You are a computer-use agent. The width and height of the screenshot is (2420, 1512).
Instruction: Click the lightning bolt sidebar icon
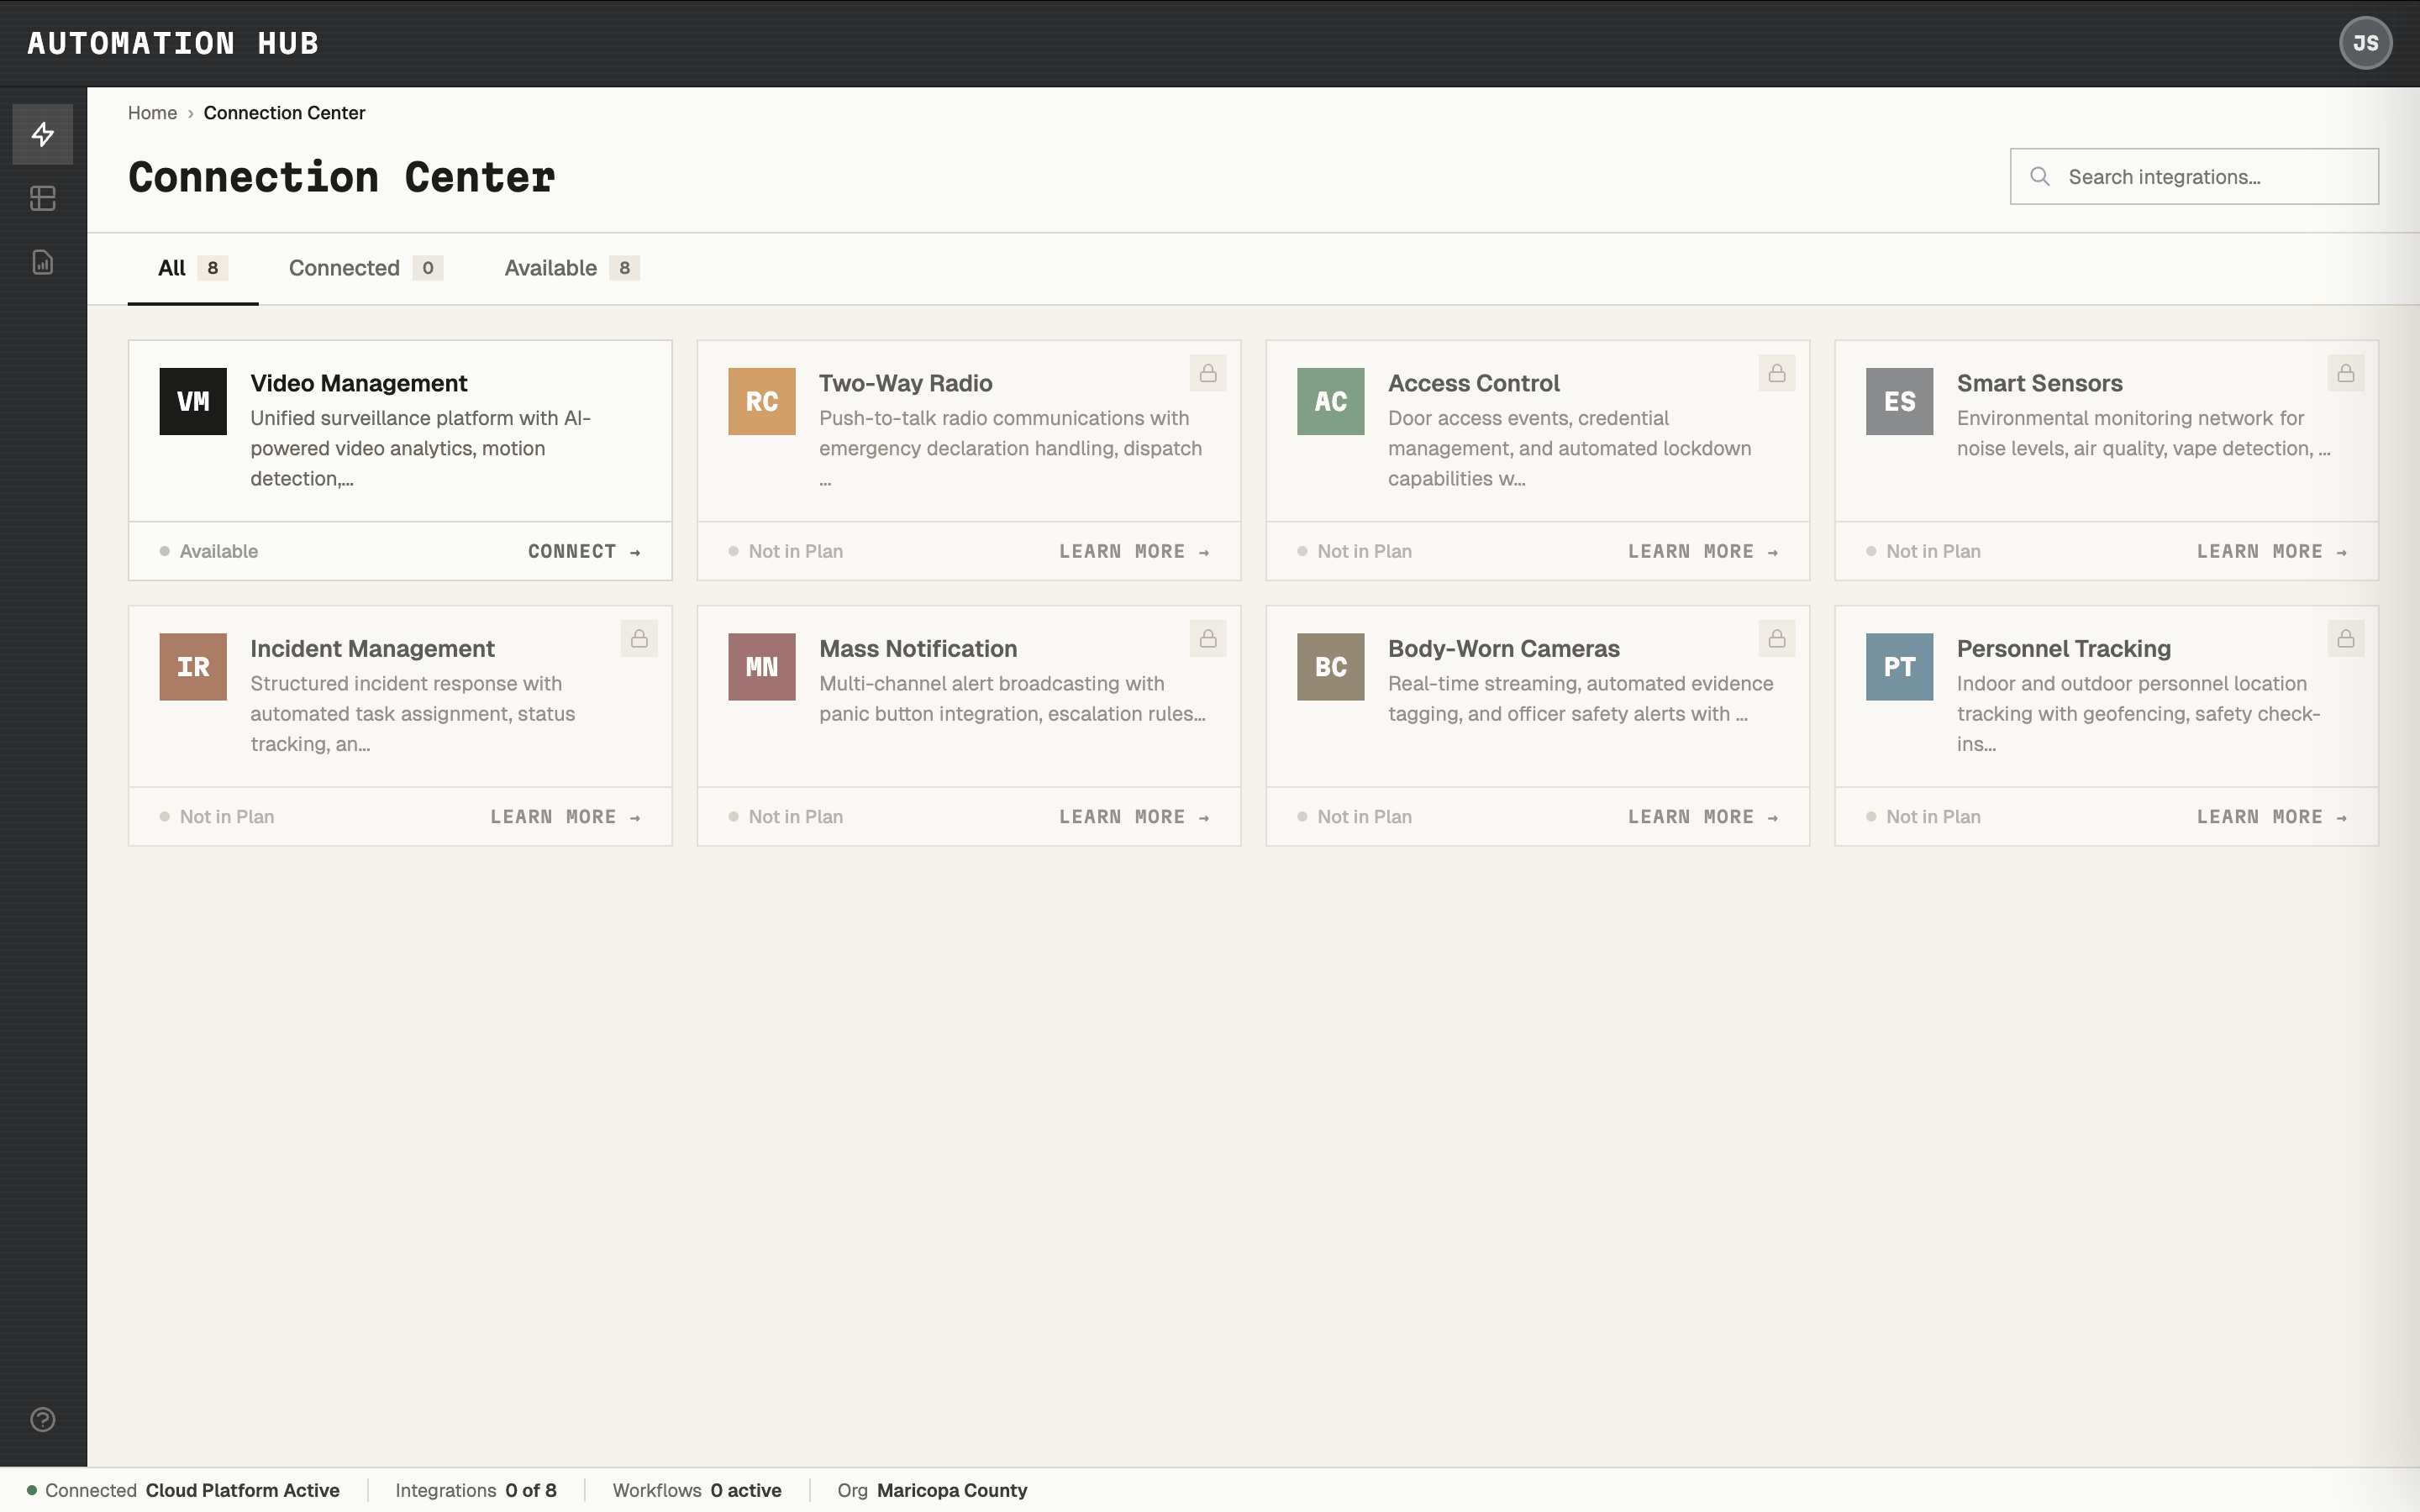pyautogui.click(x=42, y=134)
